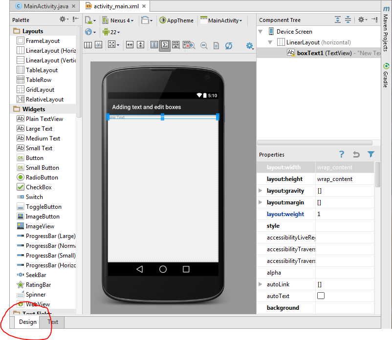Open Palette settings gear

64,20
